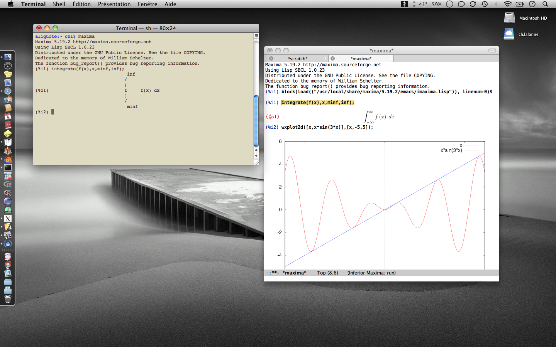Switch to the *scratch* tab
This screenshot has width=556, height=347.
coord(298,59)
